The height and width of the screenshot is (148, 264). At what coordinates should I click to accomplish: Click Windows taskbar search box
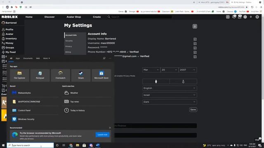tap(30, 145)
